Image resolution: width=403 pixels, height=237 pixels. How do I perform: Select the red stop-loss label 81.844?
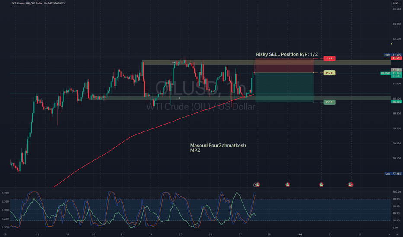pos(329,59)
